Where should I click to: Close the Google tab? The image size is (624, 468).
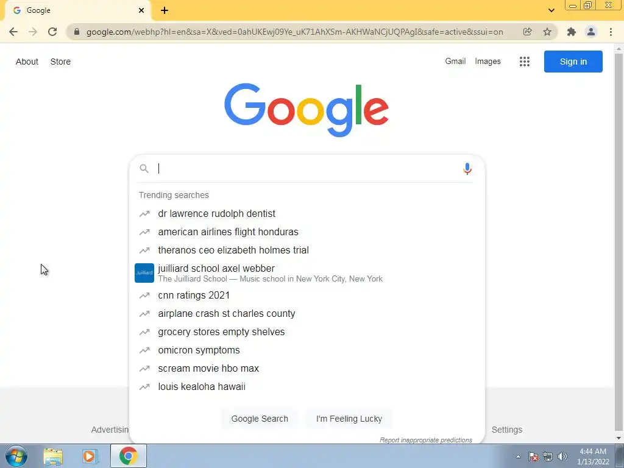(141, 10)
